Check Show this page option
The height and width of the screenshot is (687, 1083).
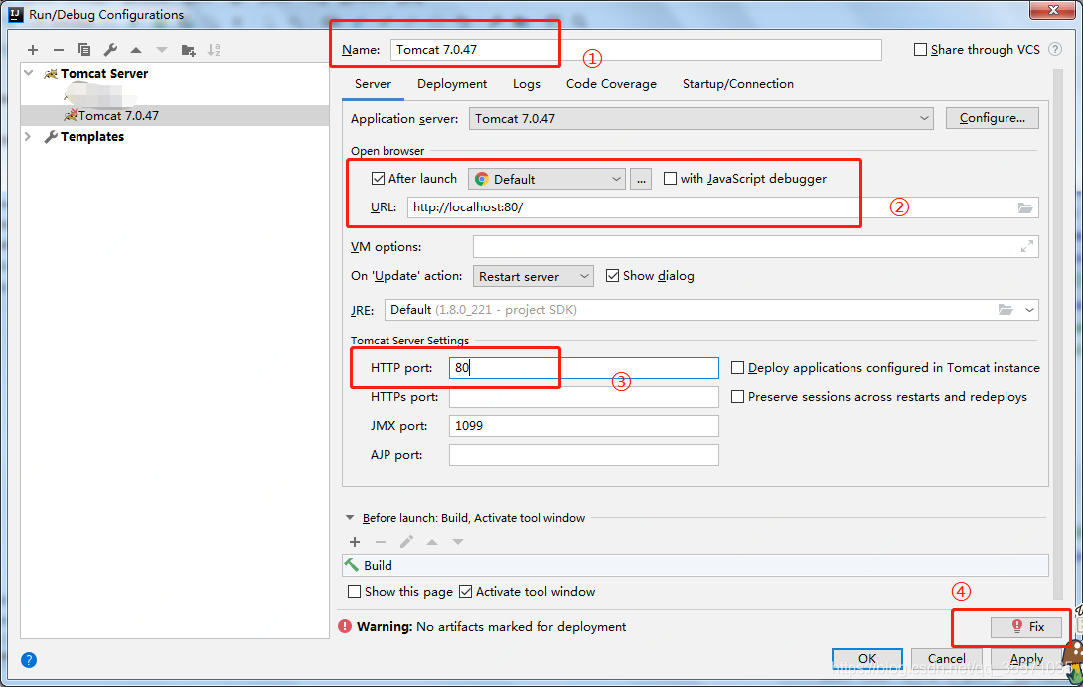click(355, 591)
